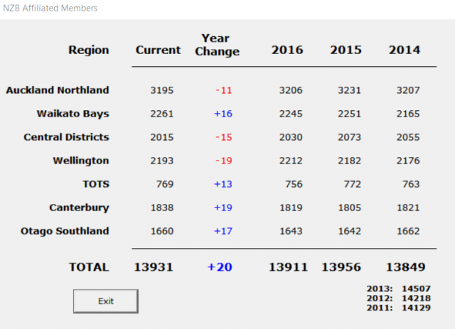
Task: Click the 1643 Otago Southland 2016 value
Action: tap(291, 231)
